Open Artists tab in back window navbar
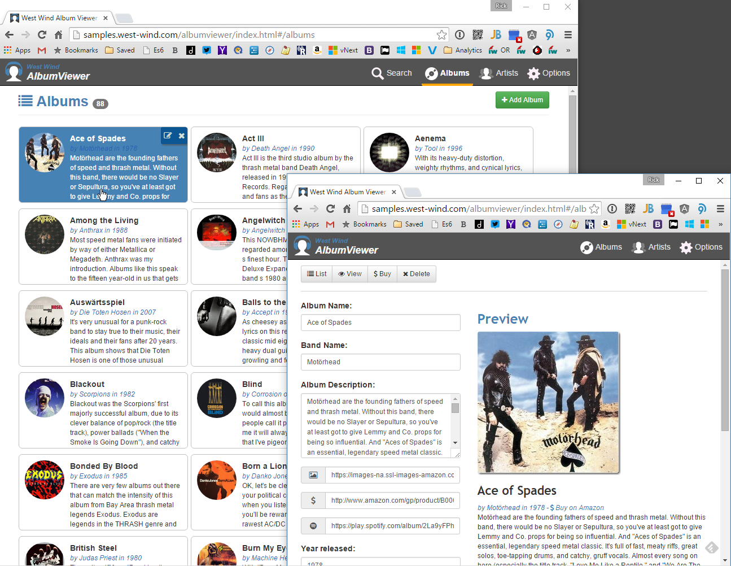 tap(498, 73)
